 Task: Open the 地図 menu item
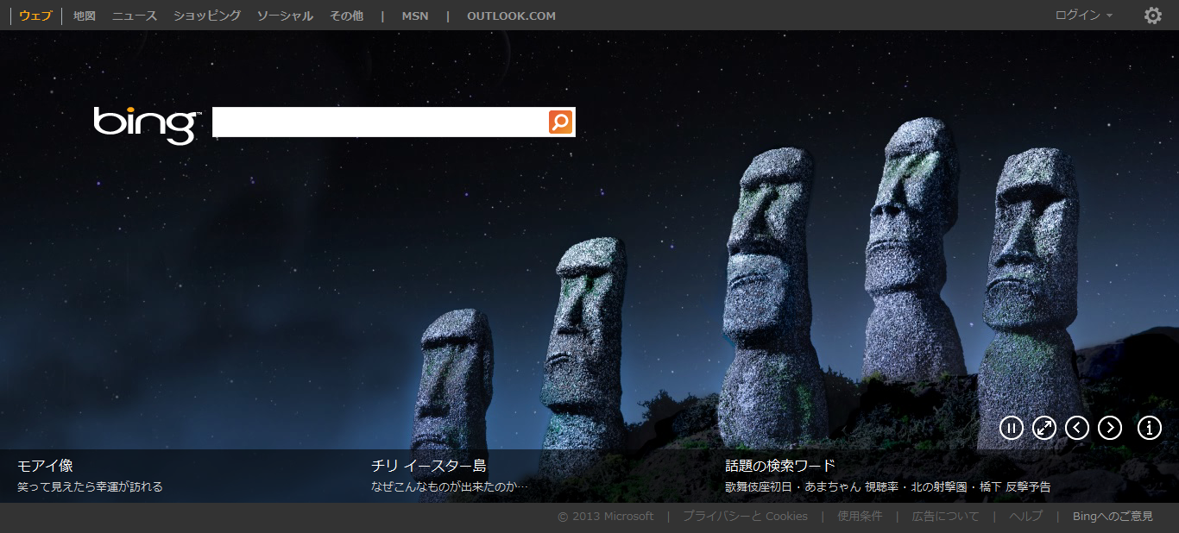tap(85, 16)
